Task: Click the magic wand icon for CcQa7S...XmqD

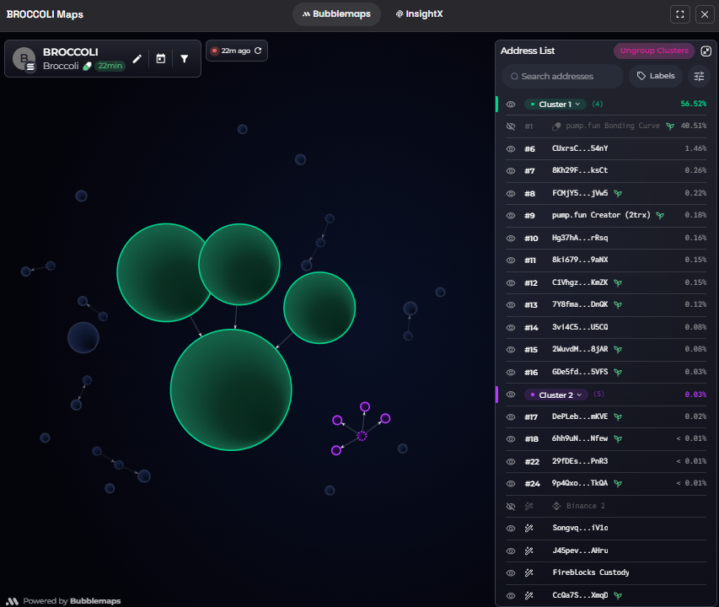Action: [529, 595]
